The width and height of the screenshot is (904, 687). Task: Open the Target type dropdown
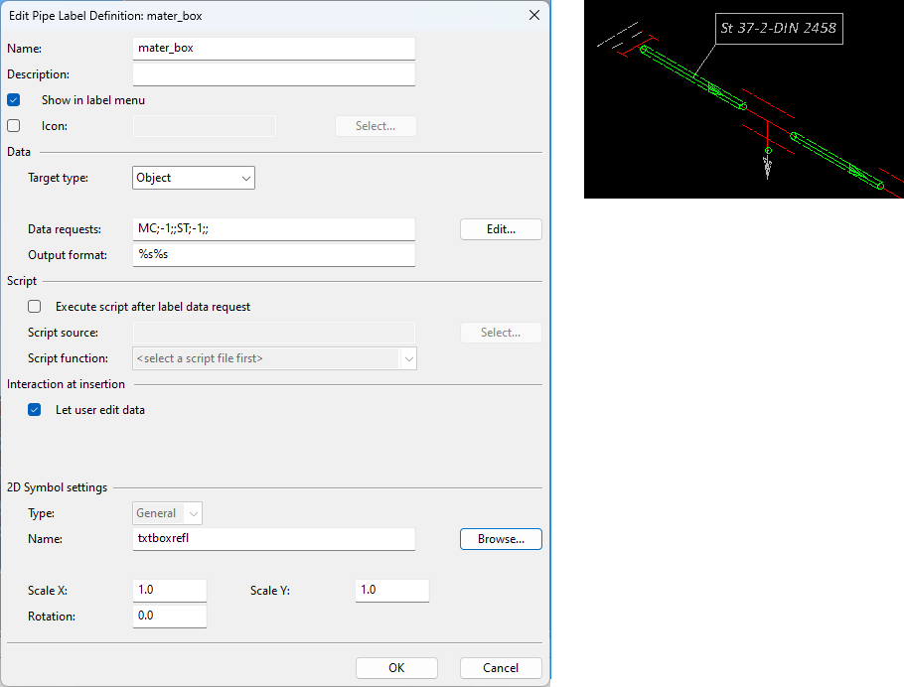tap(194, 178)
